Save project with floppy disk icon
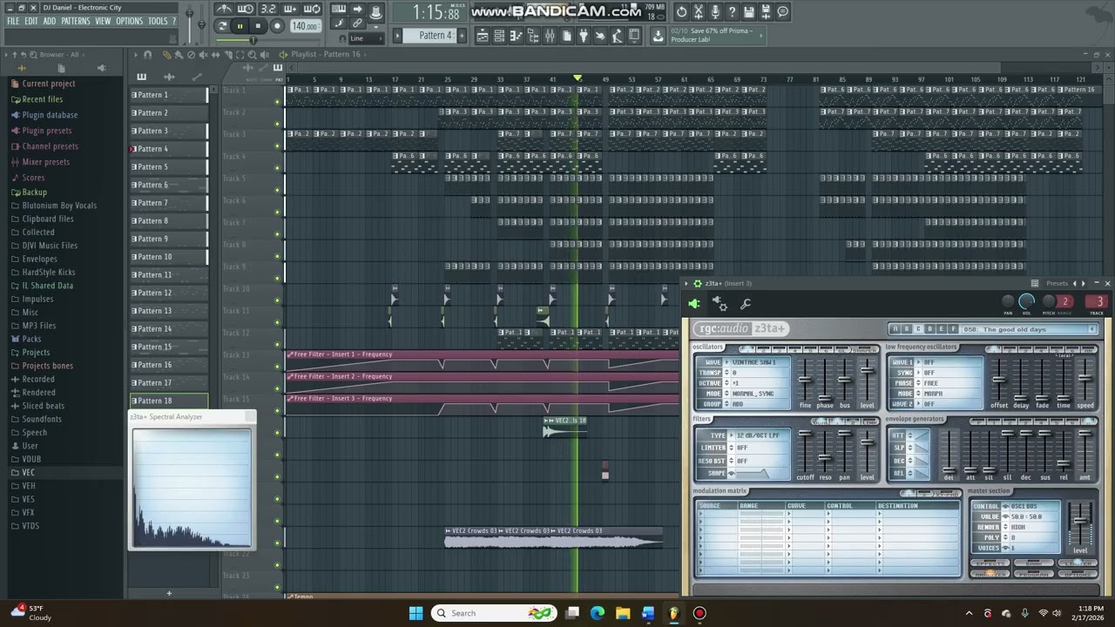 tap(749, 11)
